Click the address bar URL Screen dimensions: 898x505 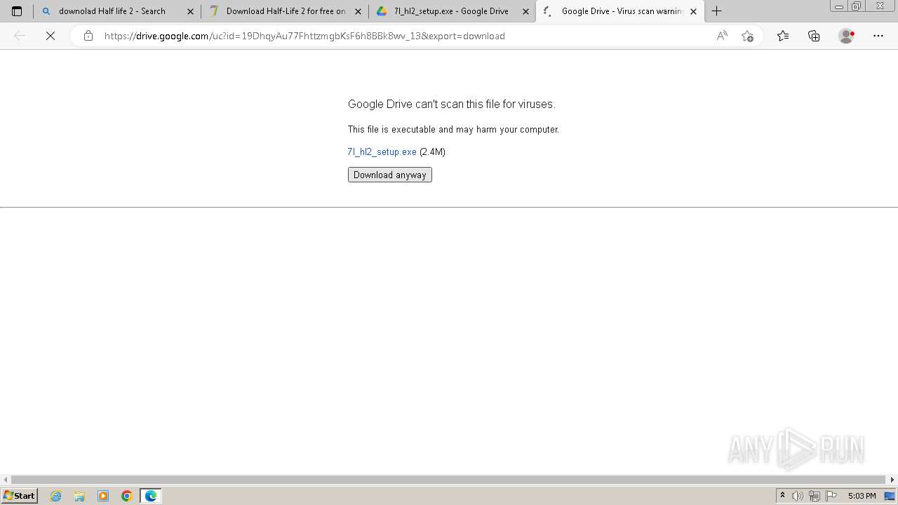point(304,36)
